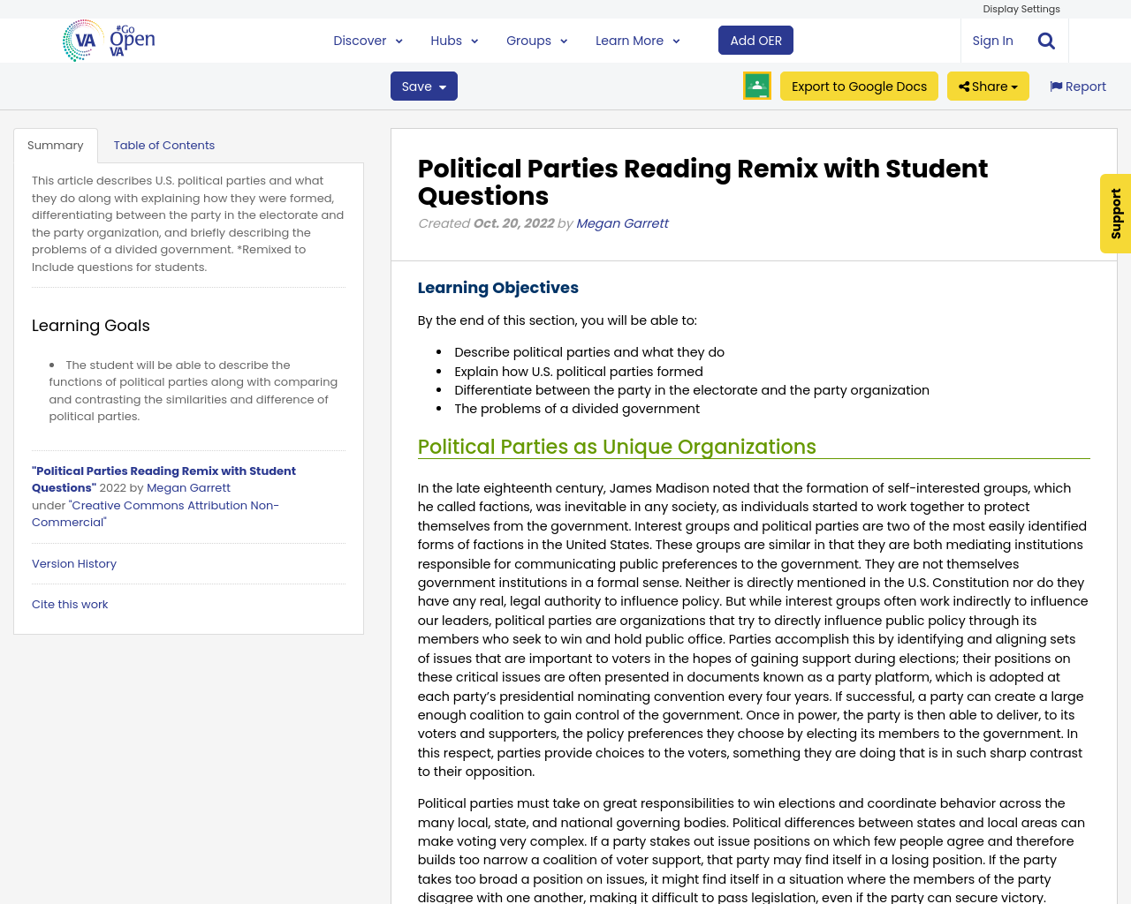Image resolution: width=1131 pixels, height=904 pixels.
Task: Click the GoOpenVA logo
Action: (x=106, y=39)
